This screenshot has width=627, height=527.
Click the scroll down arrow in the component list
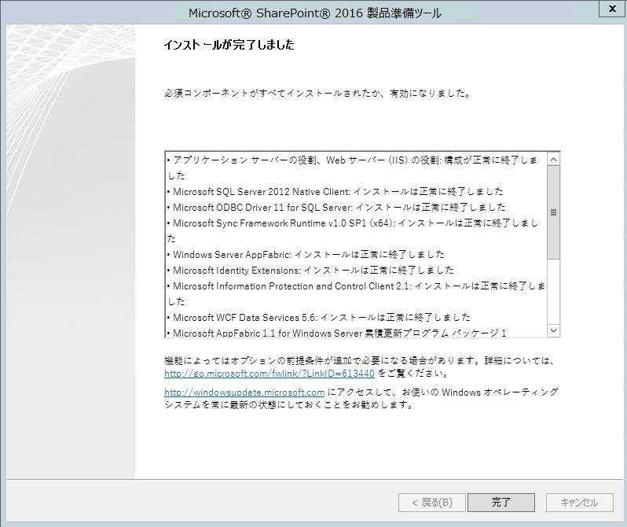point(553,330)
